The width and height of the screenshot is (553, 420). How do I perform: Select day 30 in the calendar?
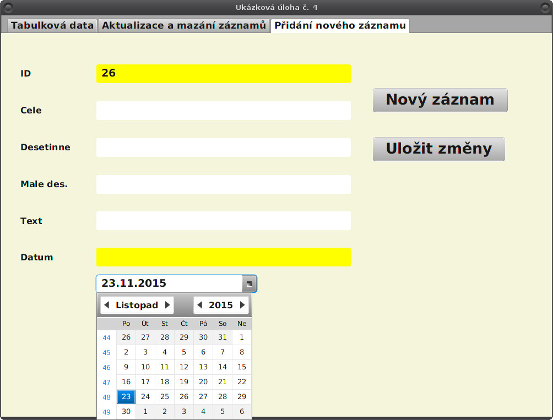[x=126, y=411]
